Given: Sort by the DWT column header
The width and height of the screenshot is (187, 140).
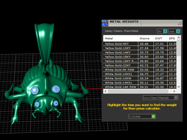Looking at the screenshot, I should click(161, 38).
